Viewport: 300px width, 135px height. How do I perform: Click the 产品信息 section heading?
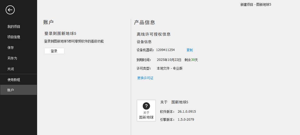[144, 22]
